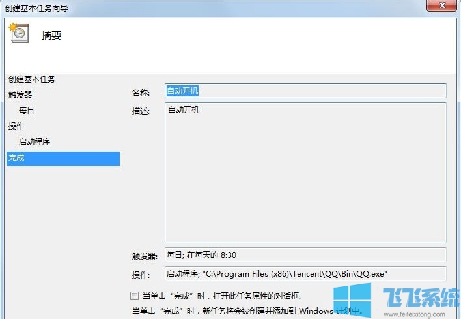Click the 触发器: label beside trigger field
The width and height of the screenshot is (461, 319).
(145, 257)
